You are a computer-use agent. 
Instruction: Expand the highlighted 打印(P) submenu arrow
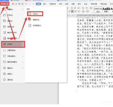pos(23,44)
